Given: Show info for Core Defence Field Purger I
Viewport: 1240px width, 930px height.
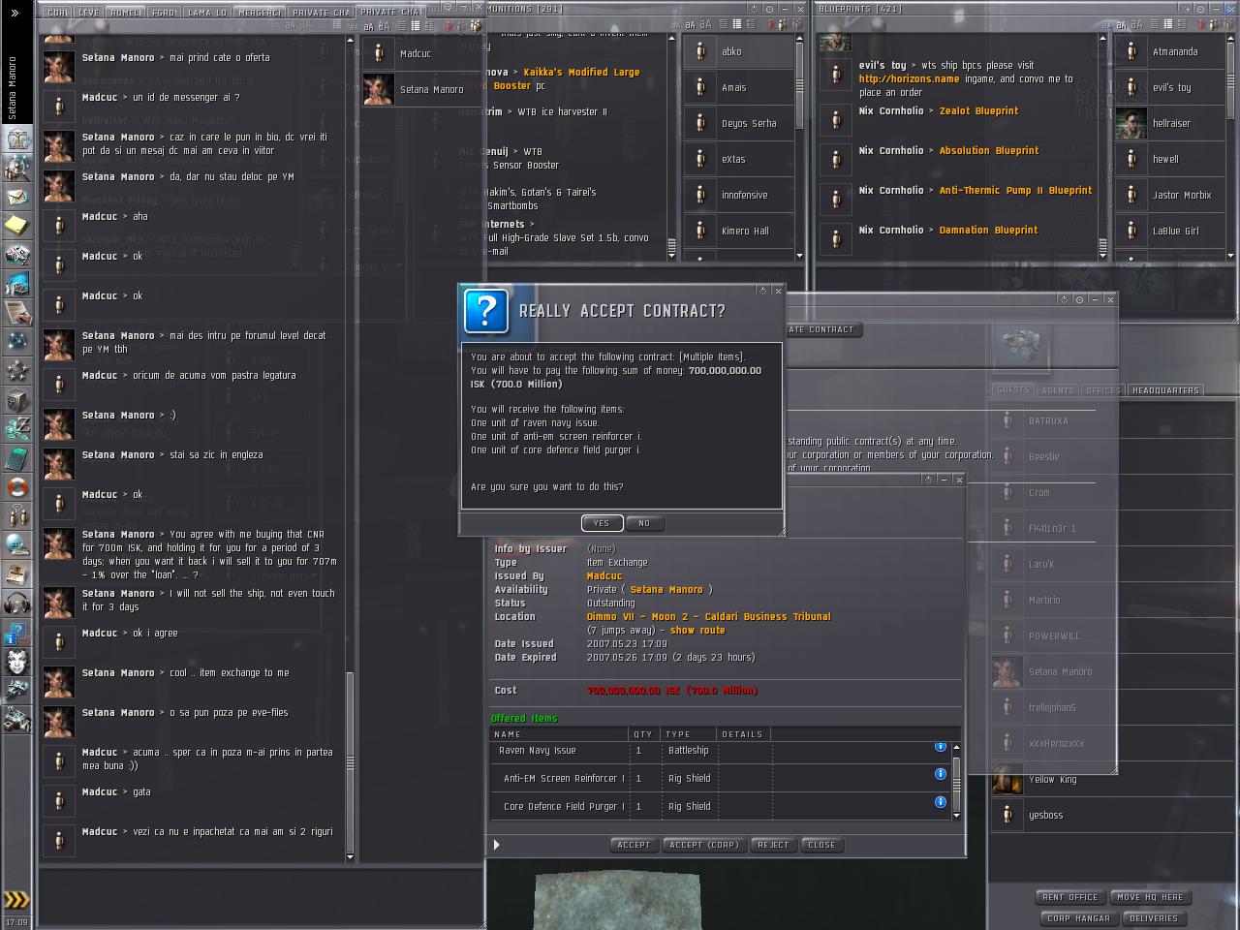Looking at the screenshot, I should 940,802.
